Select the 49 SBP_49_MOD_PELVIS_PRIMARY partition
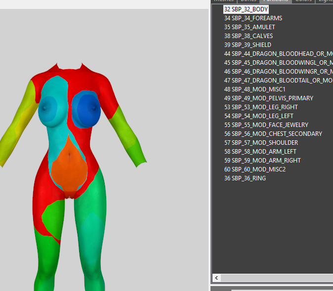 click(269, 98)
